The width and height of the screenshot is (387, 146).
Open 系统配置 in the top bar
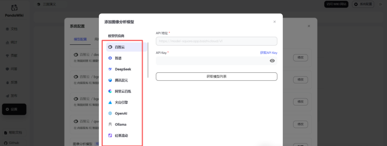[363, 4]
